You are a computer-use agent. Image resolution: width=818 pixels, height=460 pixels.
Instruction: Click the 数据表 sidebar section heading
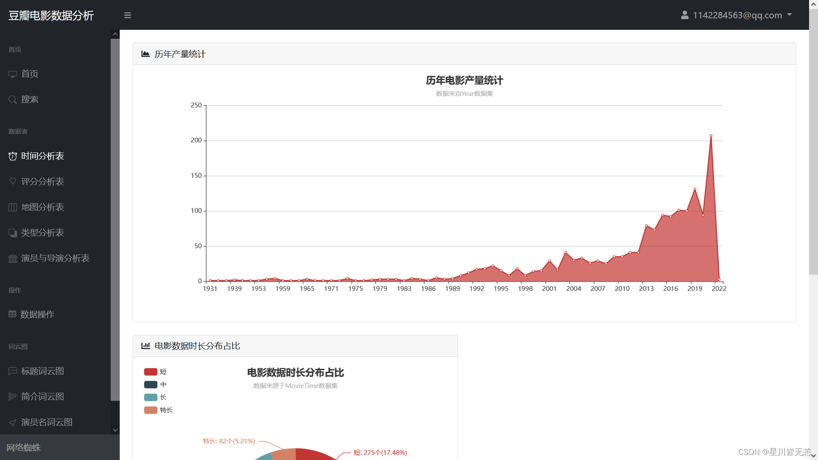[18, 132]
